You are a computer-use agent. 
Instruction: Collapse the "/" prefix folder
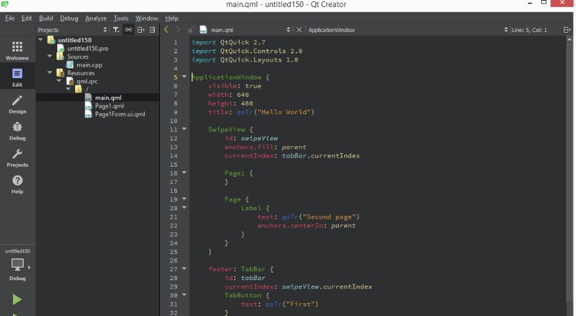68,88
